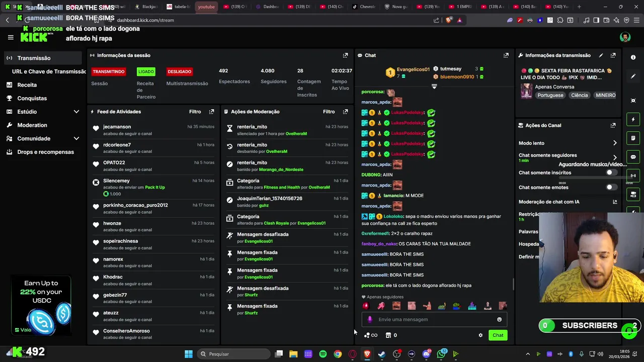Click the Brave share icon in address bar

(436, 20)
